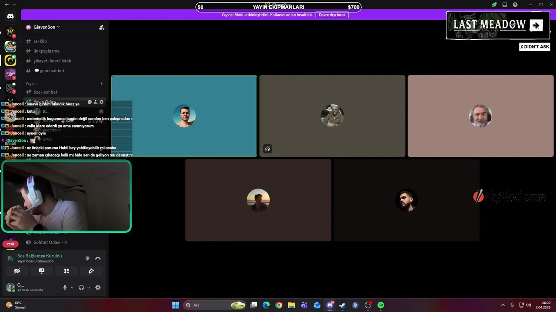Image resolution: width=556 pixels, height=312 pixels.
Task: Collapse the Yayın category
Action: coord(32,84)
